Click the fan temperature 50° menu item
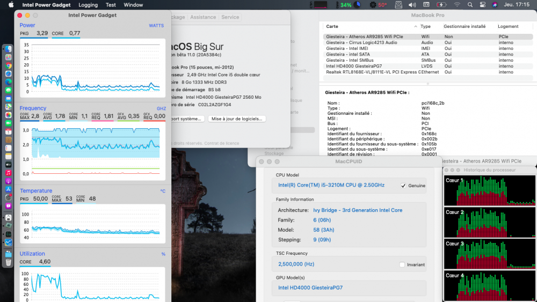Screen dimensions: 537x302 [378, 5]
